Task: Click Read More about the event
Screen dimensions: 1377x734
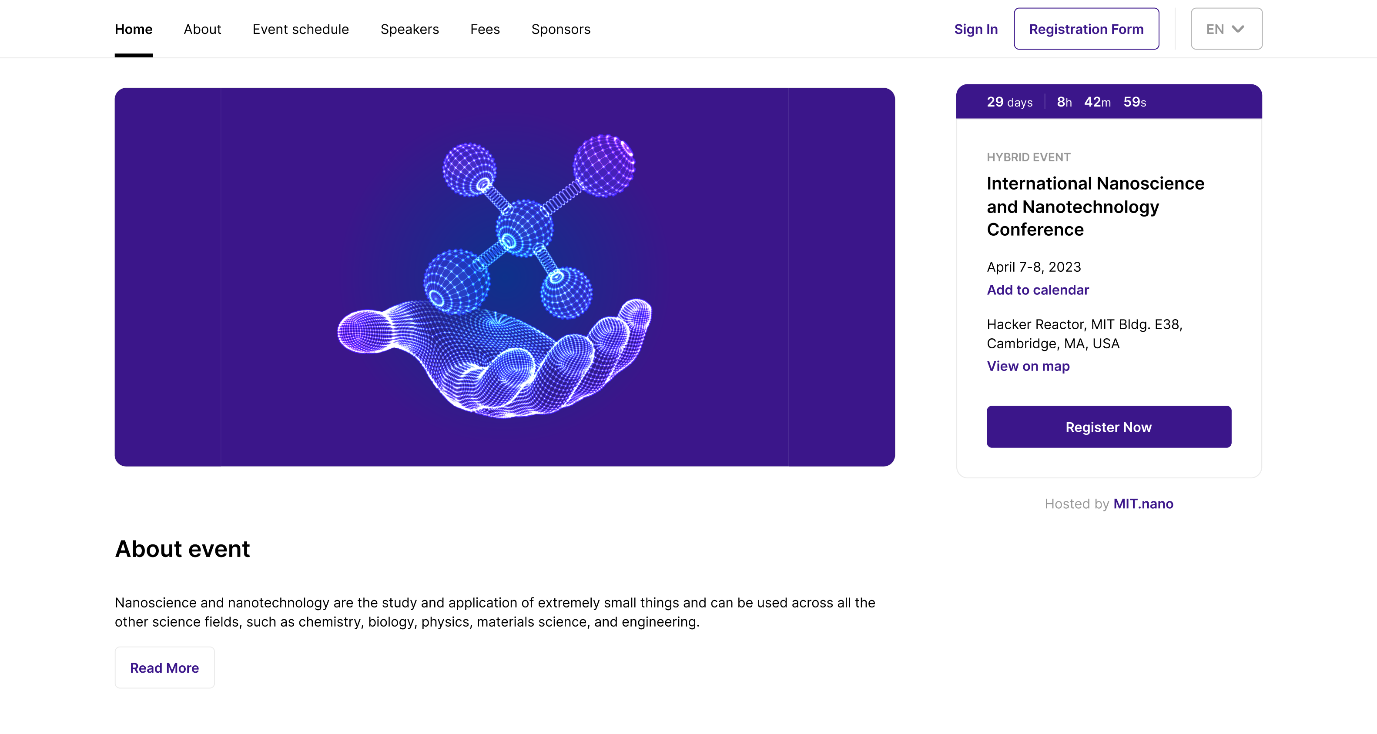Action: (164, 667)
